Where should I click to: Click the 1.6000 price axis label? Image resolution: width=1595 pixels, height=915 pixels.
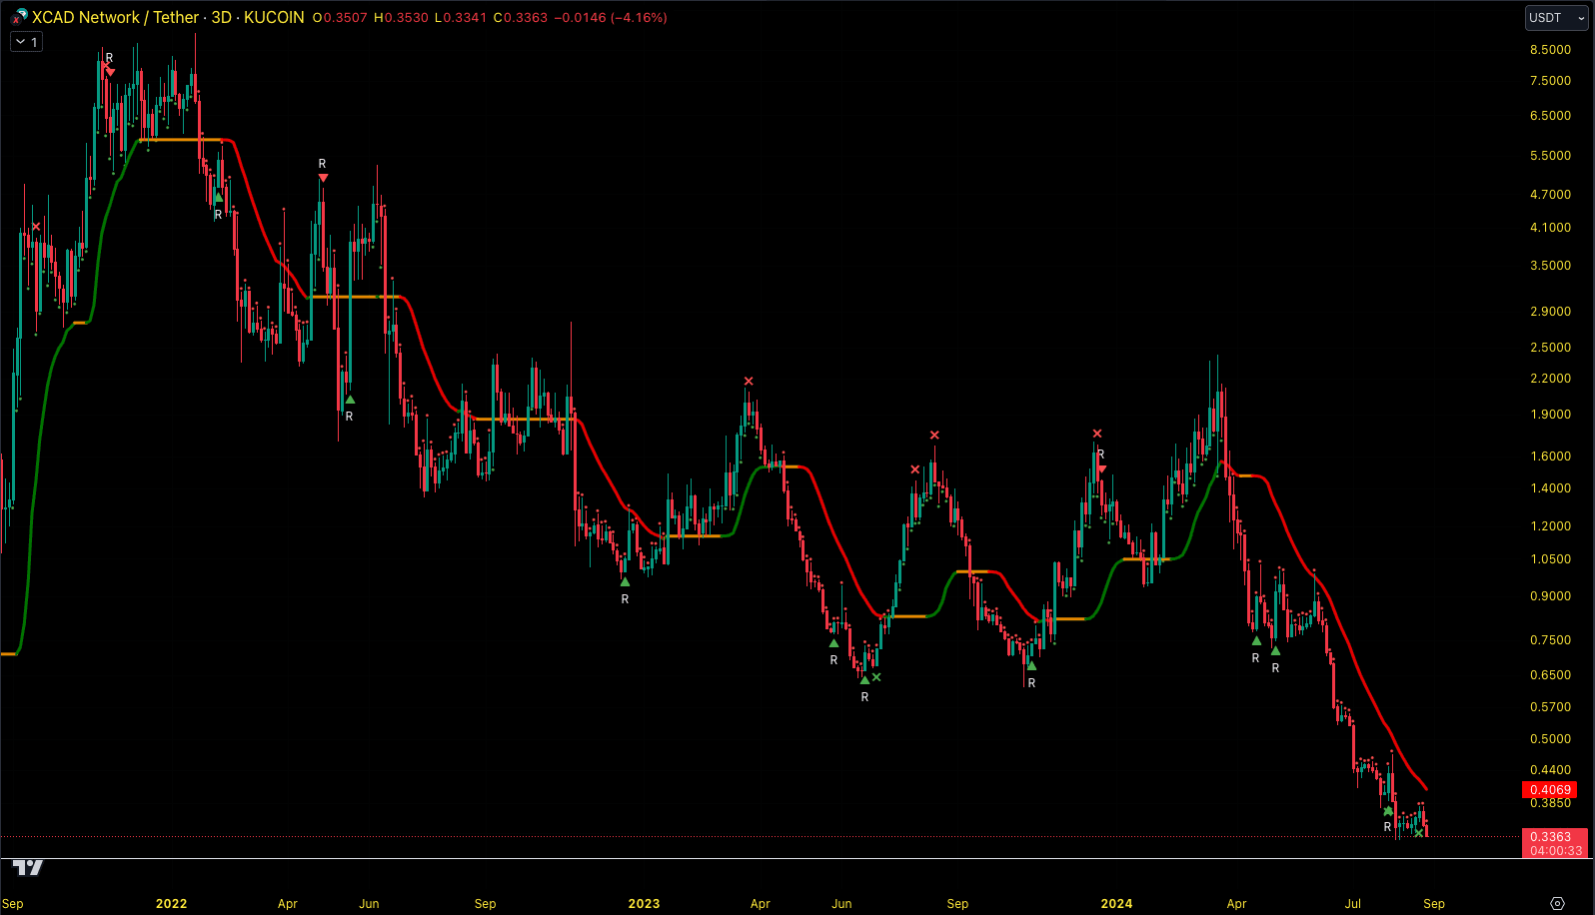pos(1550,457)
